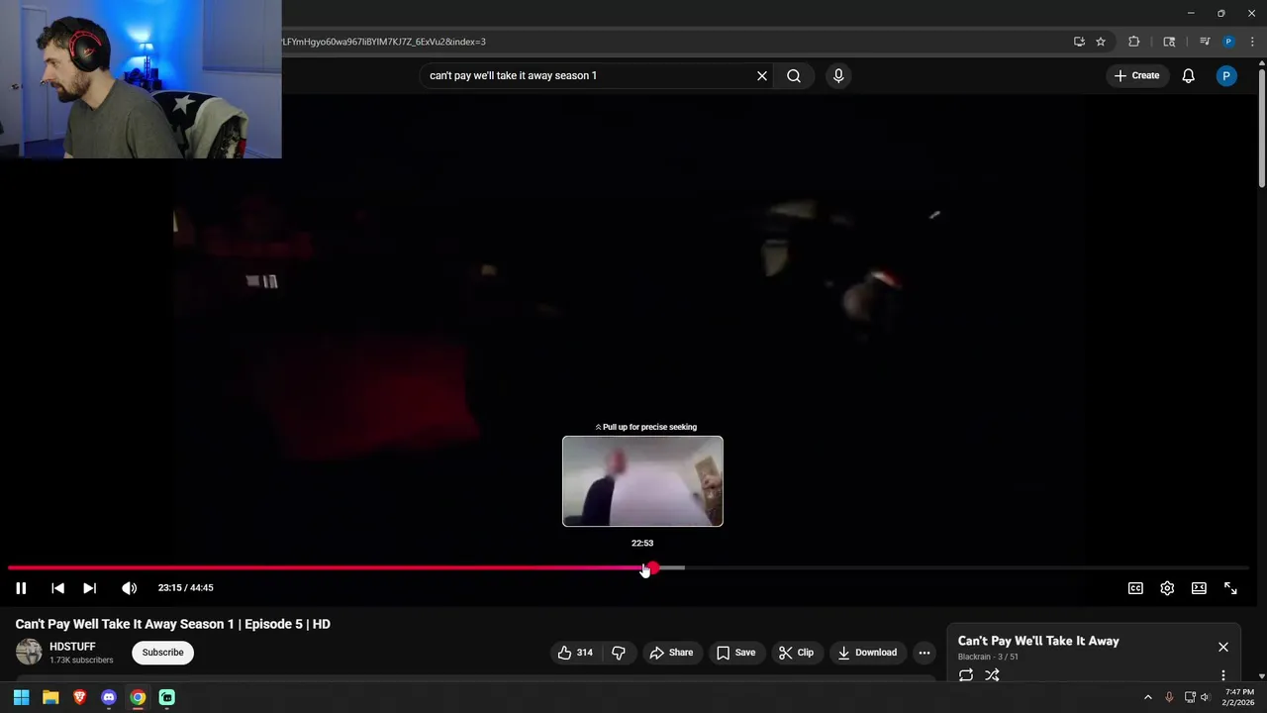The width and height of the screenshot is (1267, 713).
Task: Open YouTube account avatar menu
Action: click(1225, 75)
